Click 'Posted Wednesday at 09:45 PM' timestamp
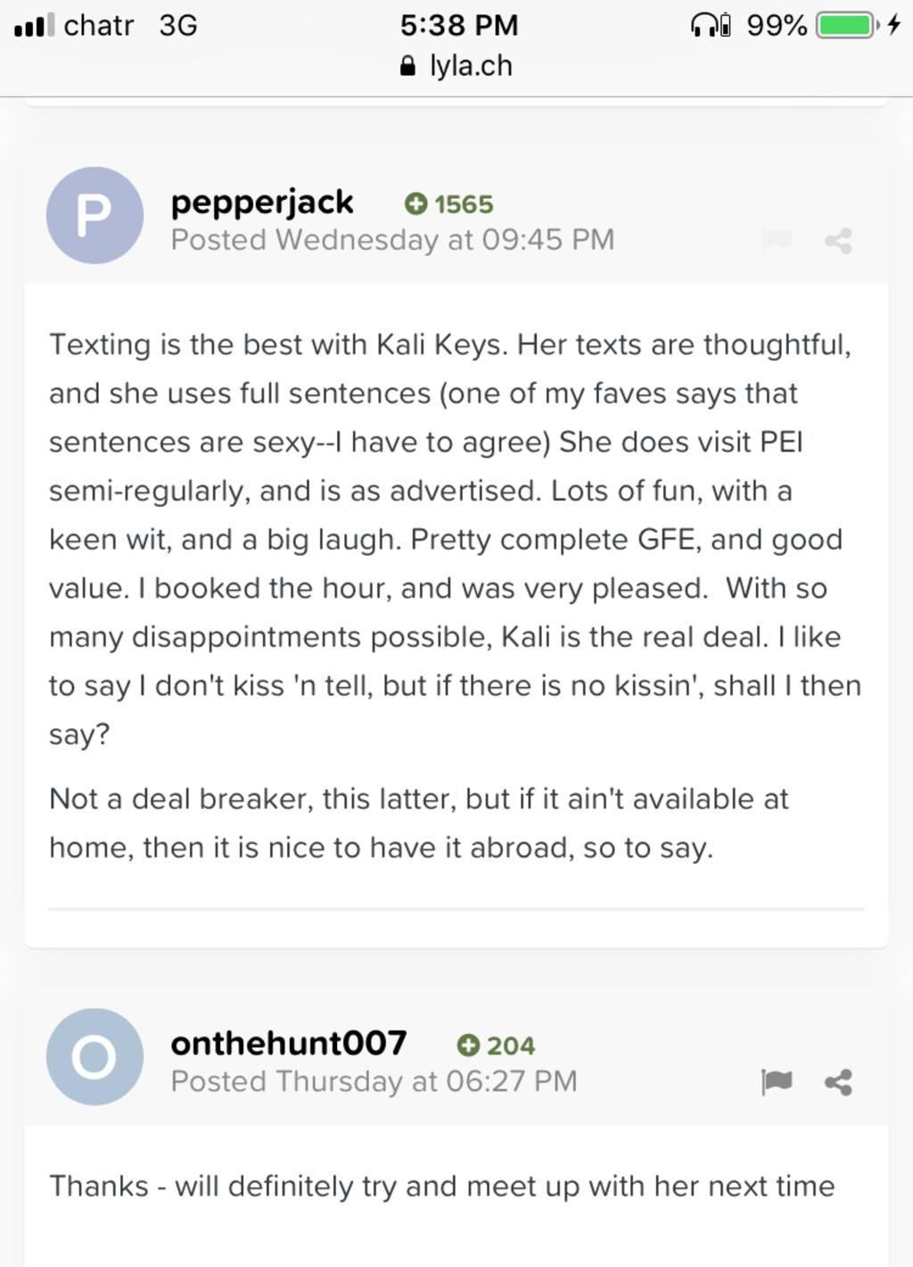Screen dimensions: 913x1267 [392, 240]
